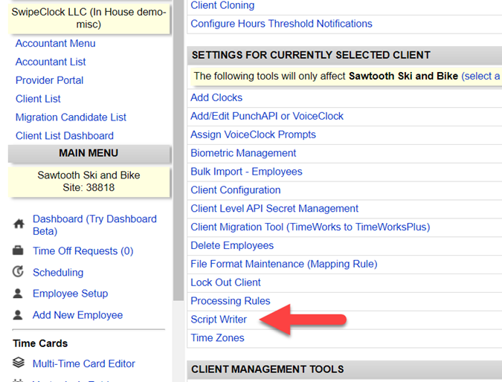Click the house icon beside Dashboard
Screen dimensions: 502x382
tap(19, 224)
